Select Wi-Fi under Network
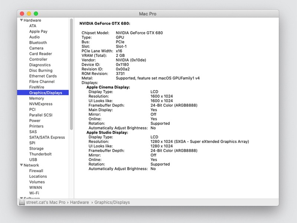 34,193
